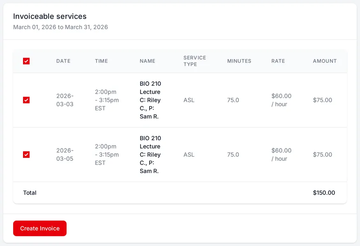Click the AMOUNT column header
The image size is (360, 246).
pos(325,61)
